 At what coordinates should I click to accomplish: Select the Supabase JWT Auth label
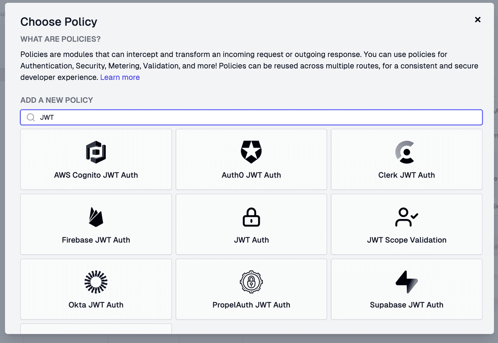[x=406, y=305]
